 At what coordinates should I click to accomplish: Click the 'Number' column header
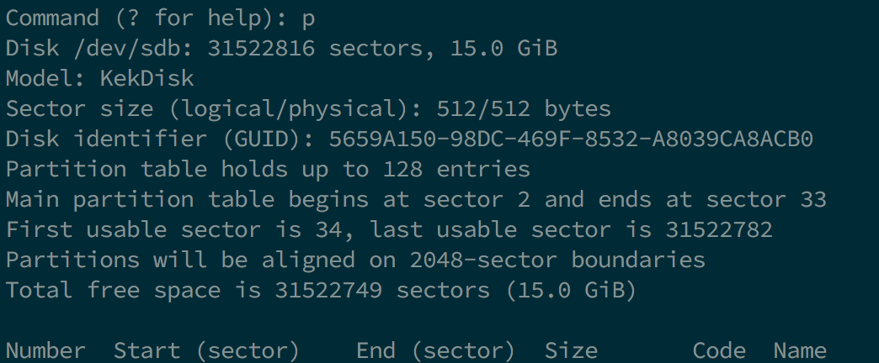tap(45, 350)
